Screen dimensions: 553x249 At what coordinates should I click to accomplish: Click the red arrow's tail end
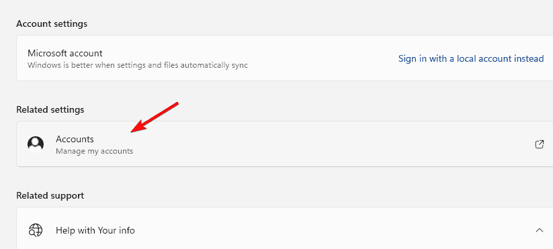(176, 104)
